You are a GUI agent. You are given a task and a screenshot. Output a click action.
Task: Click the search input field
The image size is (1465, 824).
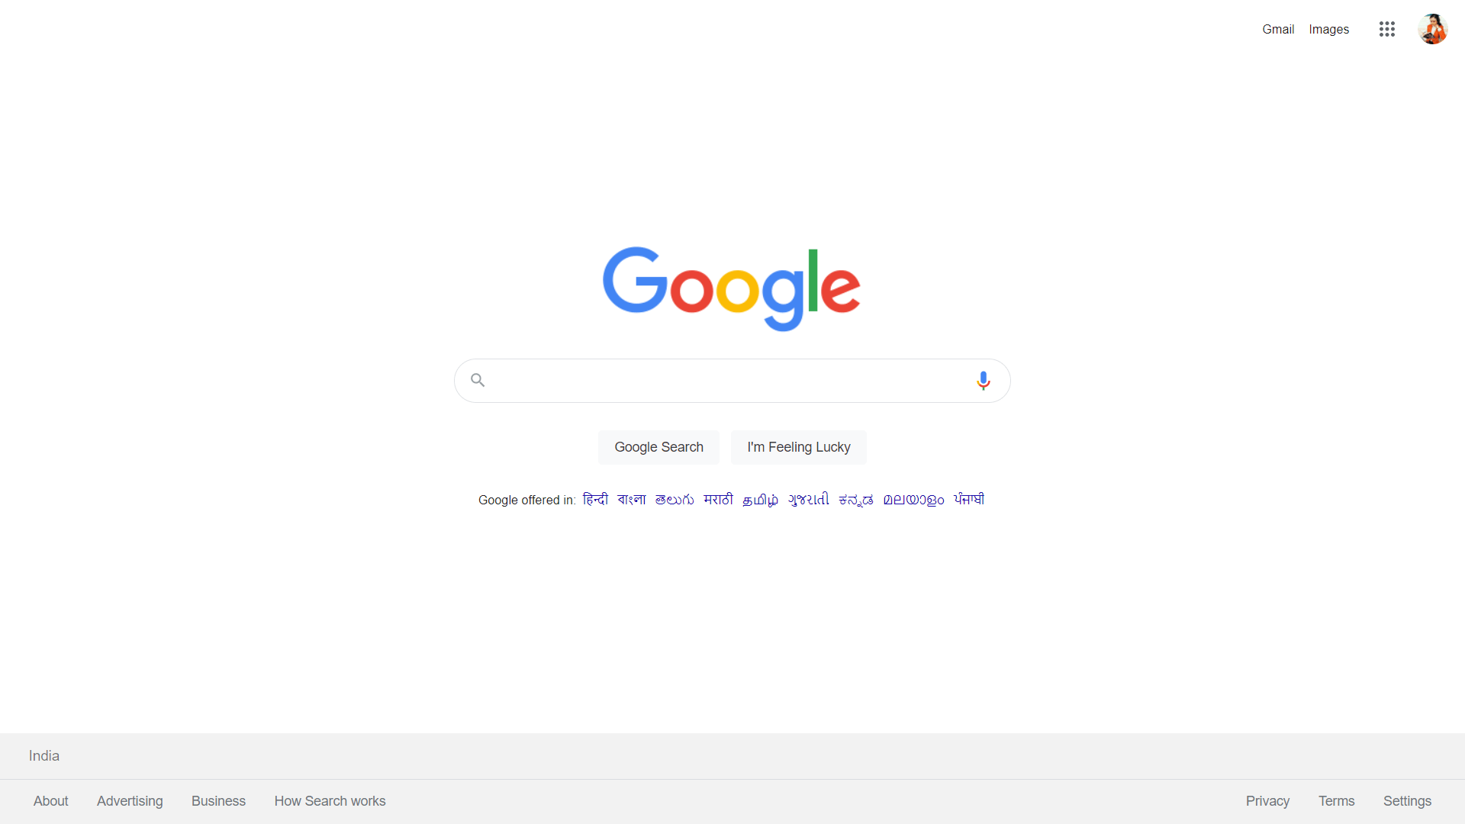[732, 379]
